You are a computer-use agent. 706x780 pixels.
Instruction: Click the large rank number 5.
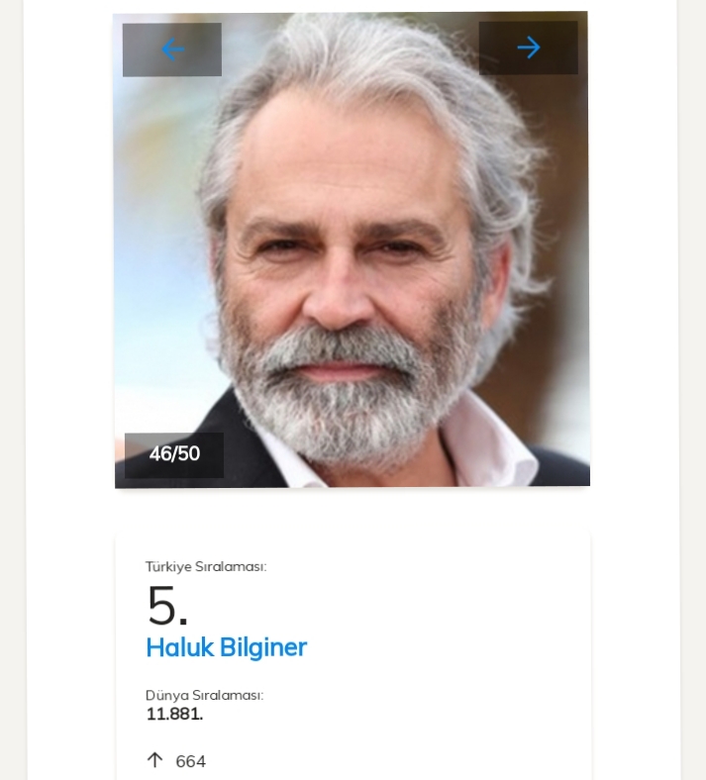[x=166, y=606]
